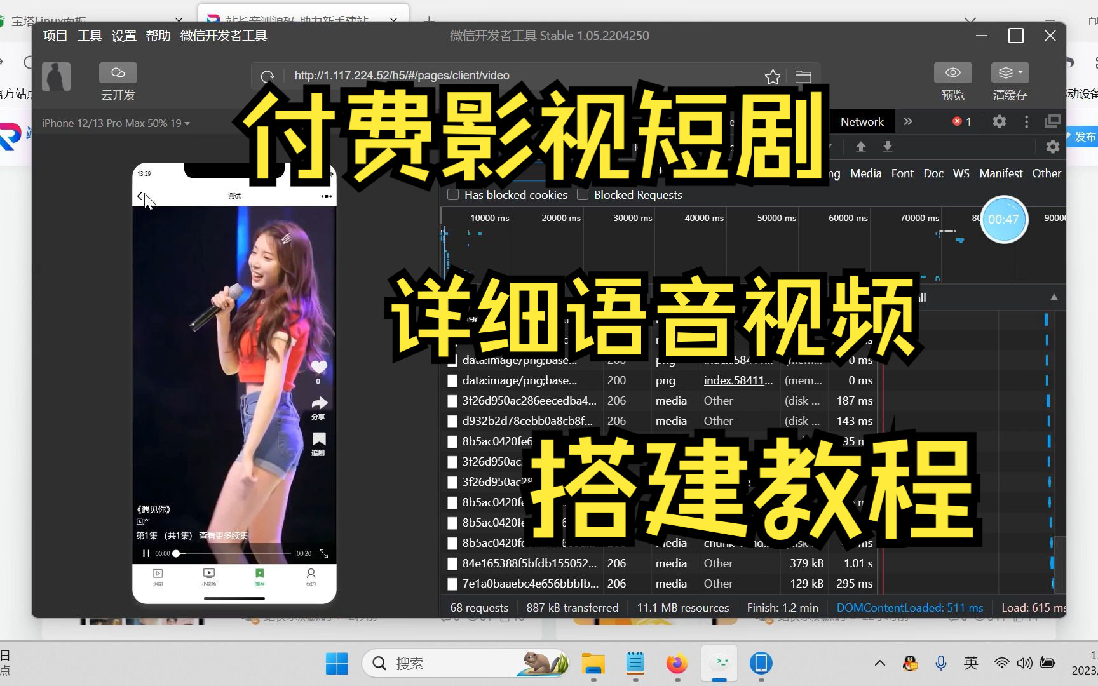
Task: Click the 英 input method indicator
Action: click(x=970, y=664)
